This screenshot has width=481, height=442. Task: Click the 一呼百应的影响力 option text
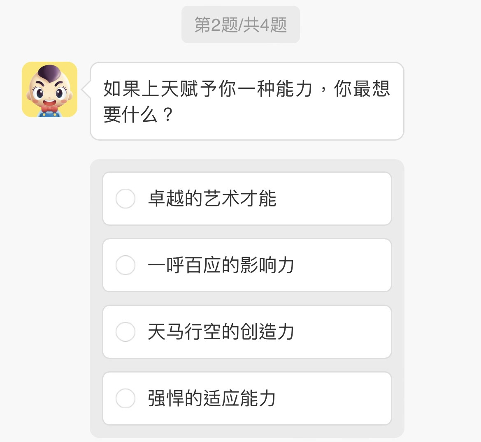[221, 265]
